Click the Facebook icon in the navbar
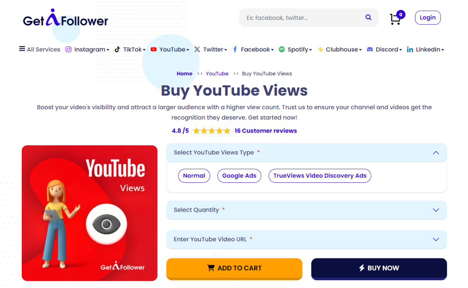This screenshot has width=468, height=288. [235, 49]
